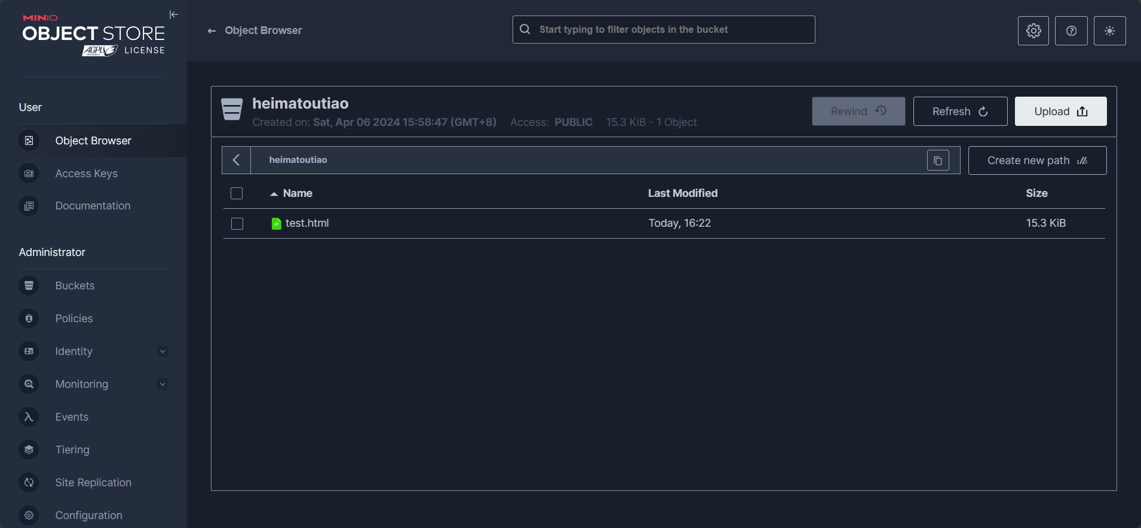Refresh the bucket object list
The height and width of the screenshot is (528, 1141).
pos(959,112)
